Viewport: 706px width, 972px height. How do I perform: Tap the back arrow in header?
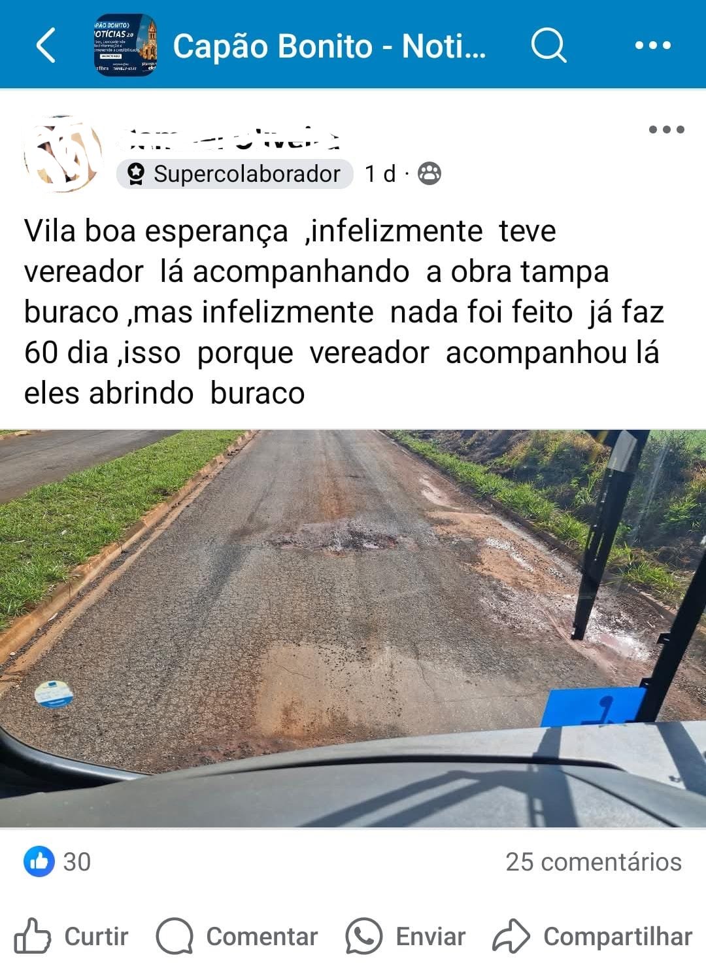(x=46, y=45)
